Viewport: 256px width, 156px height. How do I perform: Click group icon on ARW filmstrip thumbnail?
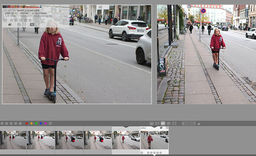(x=161, y=128)
